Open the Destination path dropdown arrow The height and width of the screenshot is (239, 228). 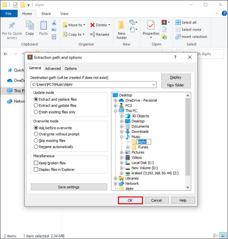pos(154,85)
